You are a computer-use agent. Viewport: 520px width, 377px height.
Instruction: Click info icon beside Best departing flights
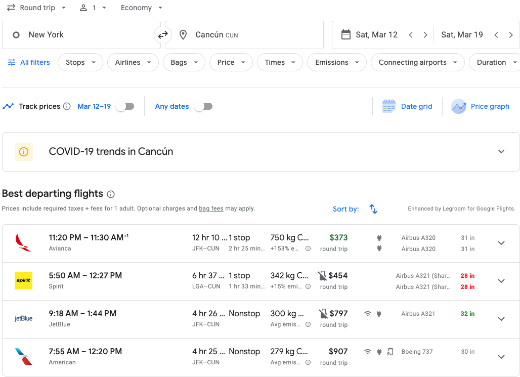pyautogui.click(x=111, y=194)
